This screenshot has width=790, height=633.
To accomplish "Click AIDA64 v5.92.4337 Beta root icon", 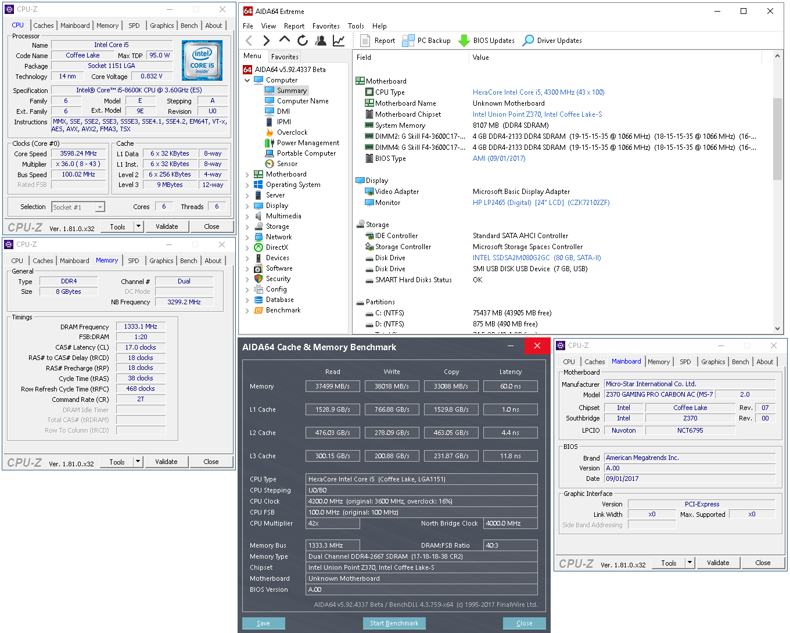I will pos(247,70).
